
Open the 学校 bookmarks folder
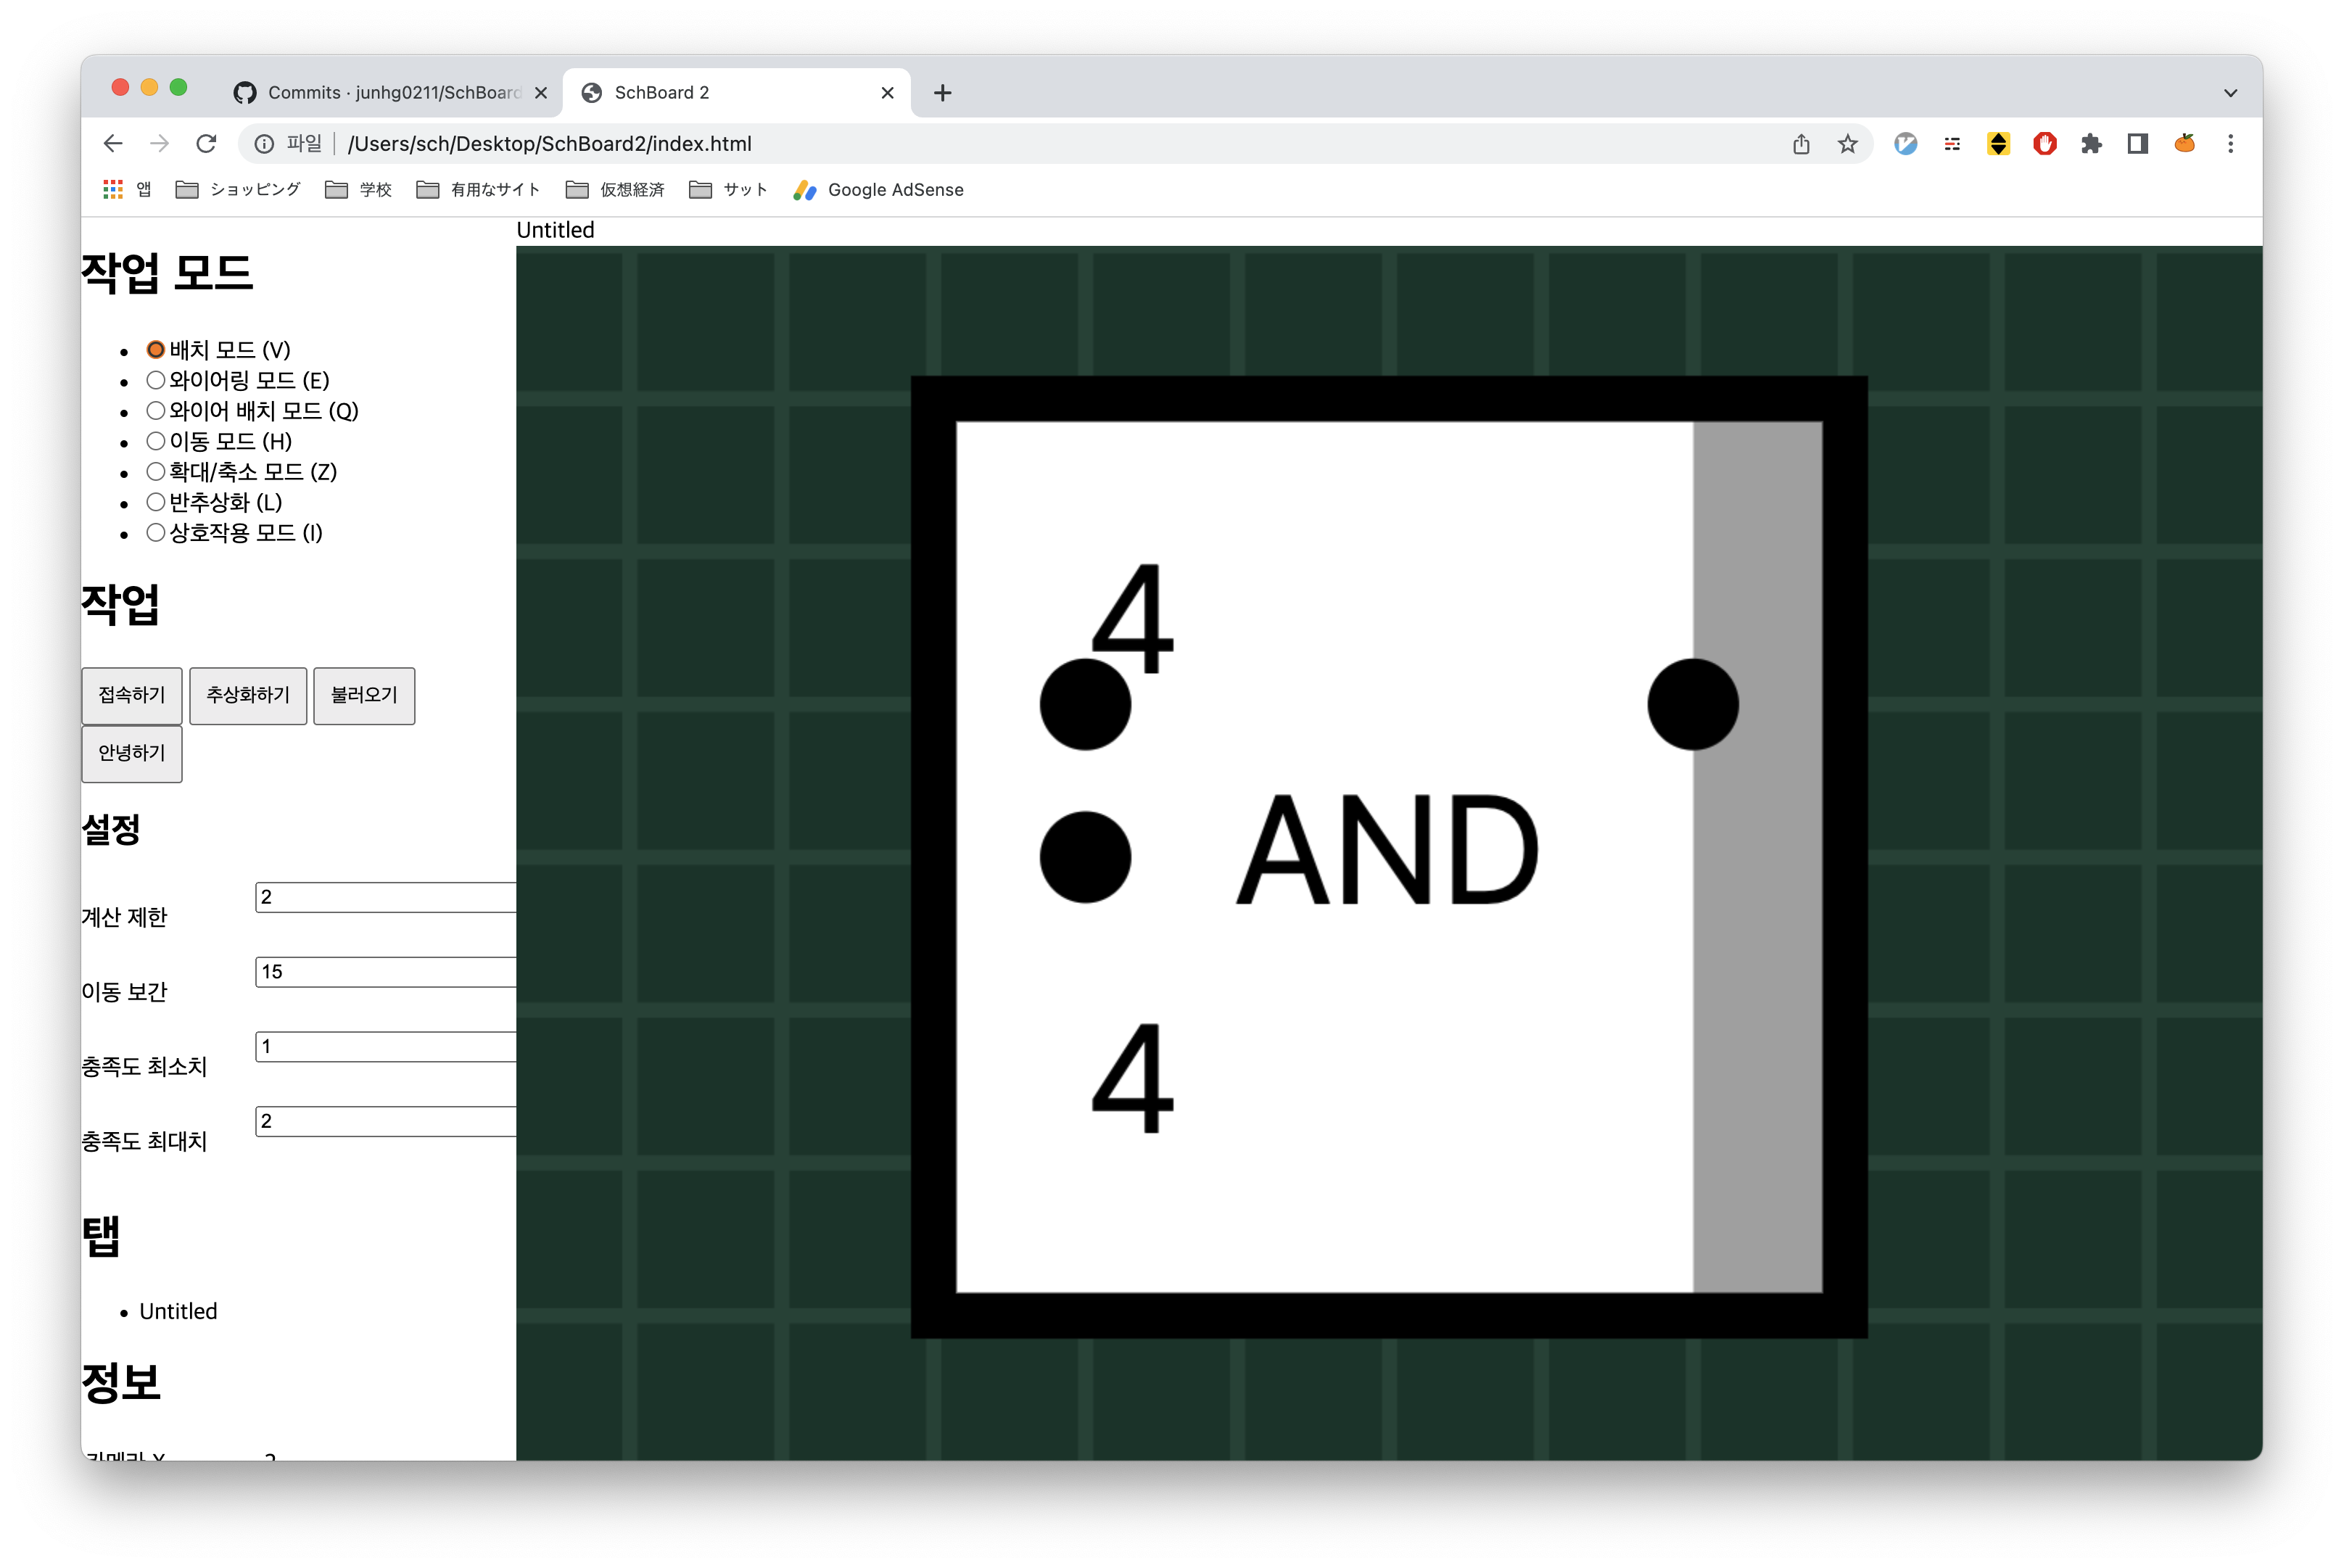[x=358, y=190]
